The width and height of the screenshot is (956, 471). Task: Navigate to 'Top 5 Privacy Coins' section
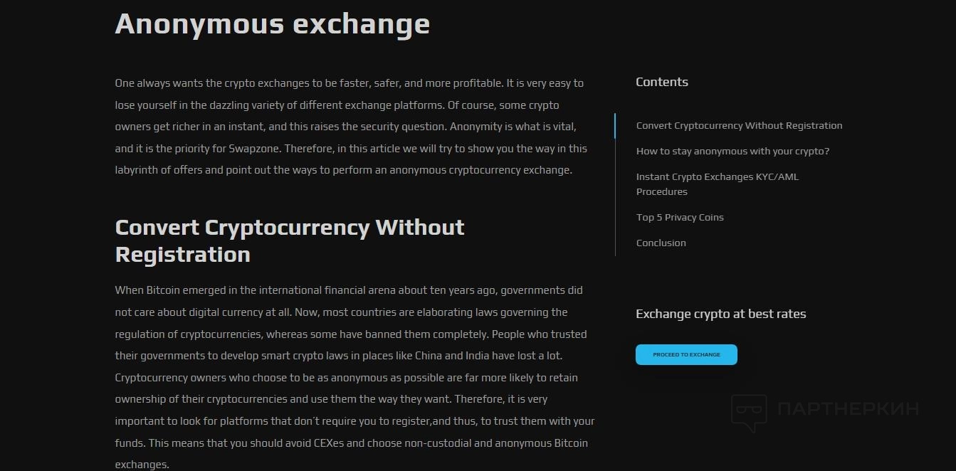click(x=680, y=218)
